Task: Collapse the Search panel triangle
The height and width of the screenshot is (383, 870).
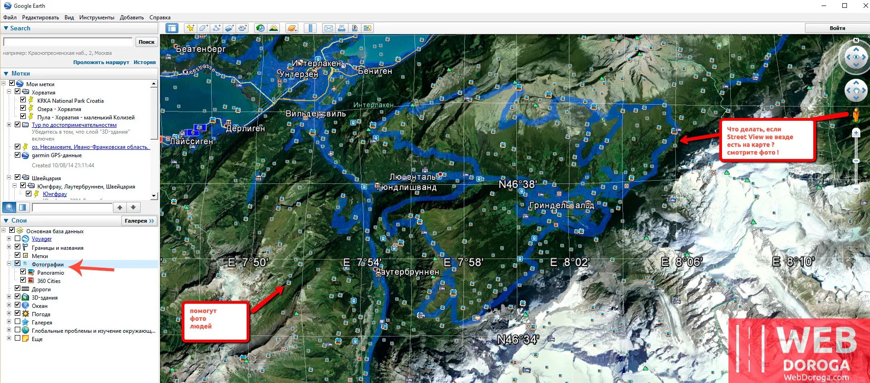Action: [6, 28]
